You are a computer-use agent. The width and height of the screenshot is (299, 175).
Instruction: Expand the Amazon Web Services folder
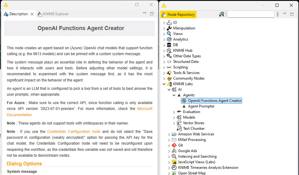pyautogui.click(x=169, y=134)
